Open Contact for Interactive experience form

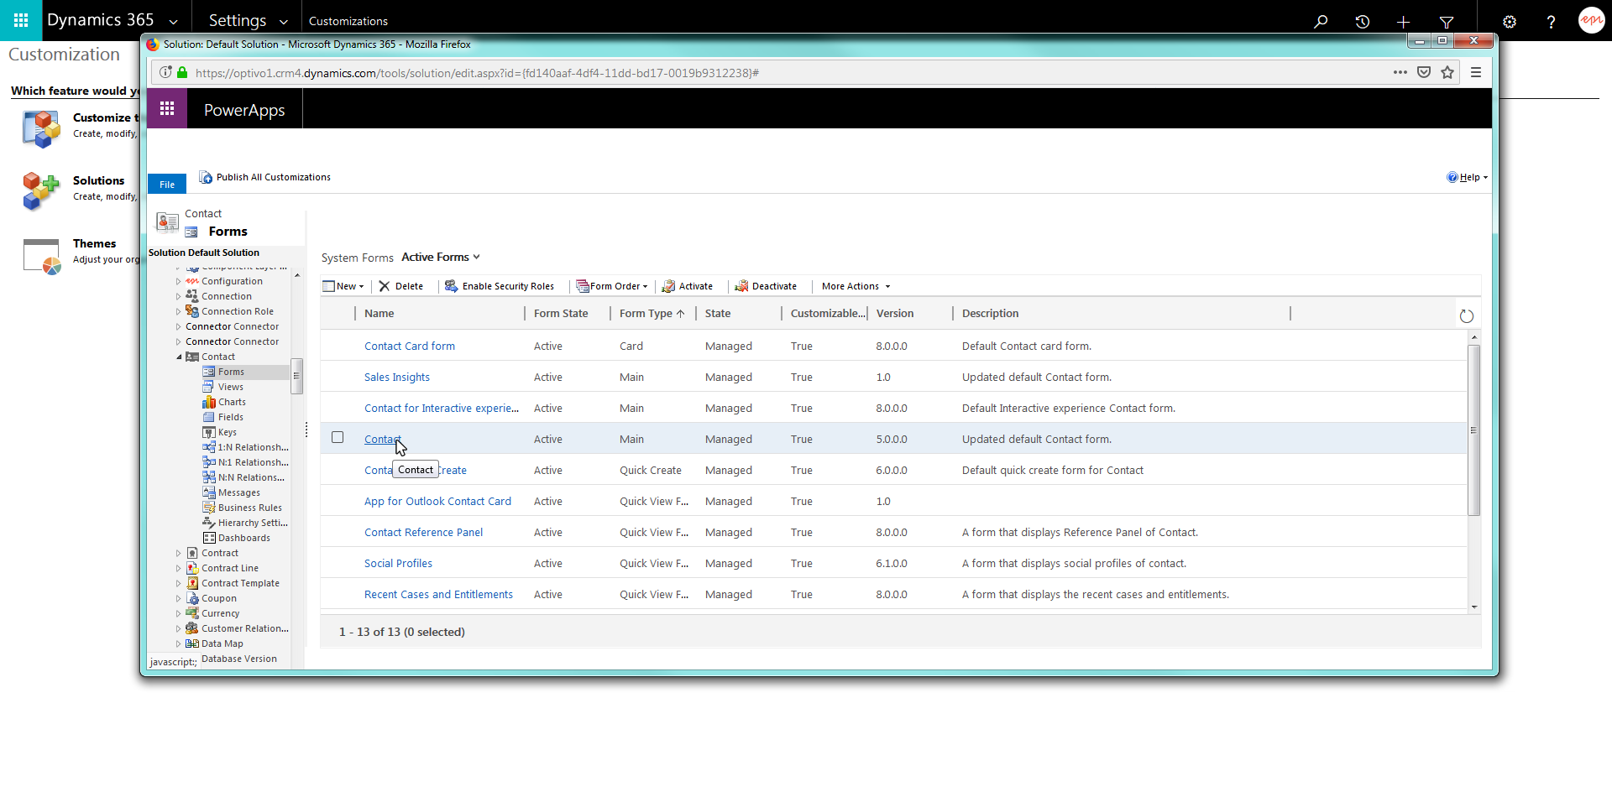pos(442,408)
